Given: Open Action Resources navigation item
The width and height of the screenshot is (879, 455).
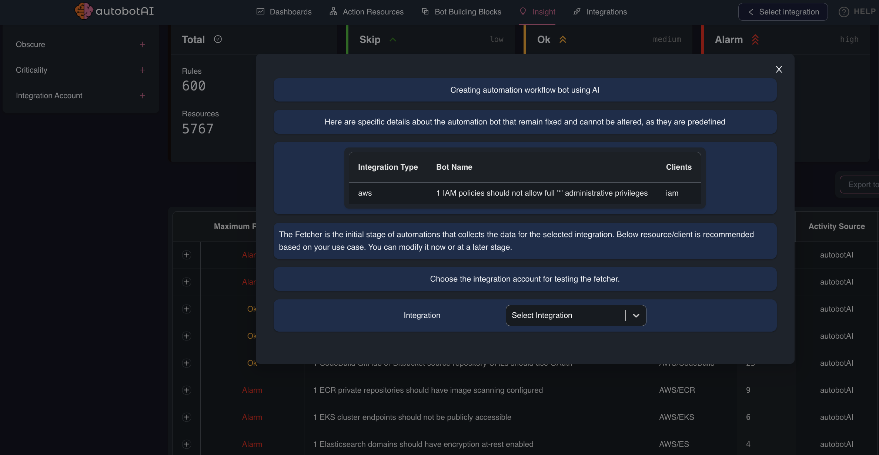Looking at the screenshot, I should (x=367, y=12).
